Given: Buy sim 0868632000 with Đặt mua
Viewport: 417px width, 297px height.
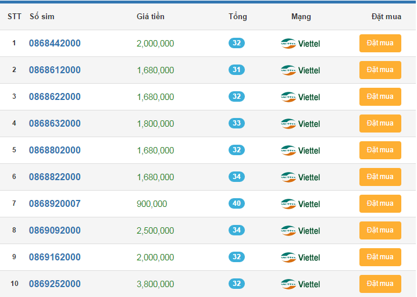Looking at the screenshot, I should coord(380,123).
